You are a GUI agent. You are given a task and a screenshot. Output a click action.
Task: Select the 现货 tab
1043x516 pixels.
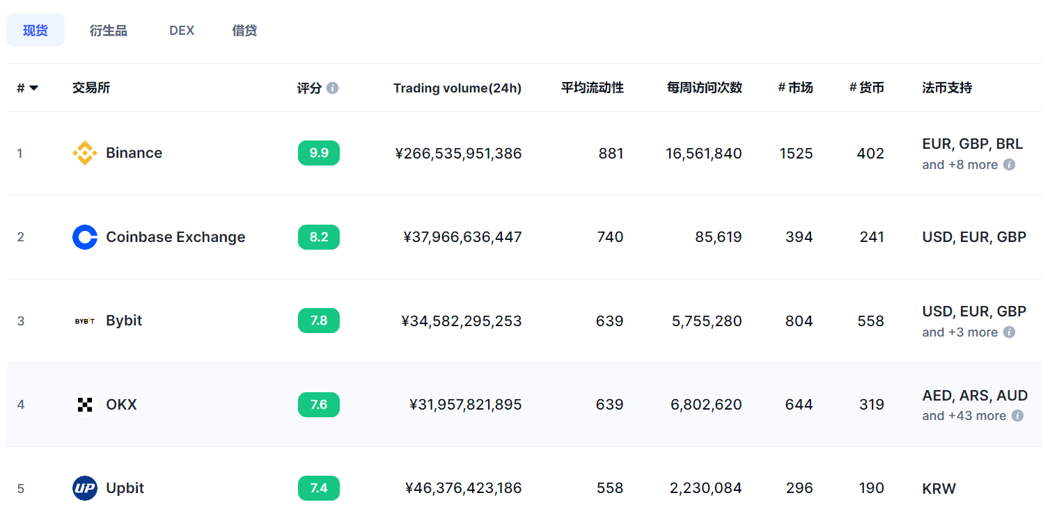[36, 31]
